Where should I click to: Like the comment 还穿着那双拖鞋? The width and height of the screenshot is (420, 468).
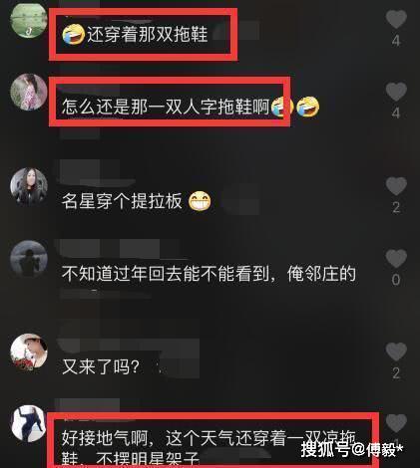[396, 19]
